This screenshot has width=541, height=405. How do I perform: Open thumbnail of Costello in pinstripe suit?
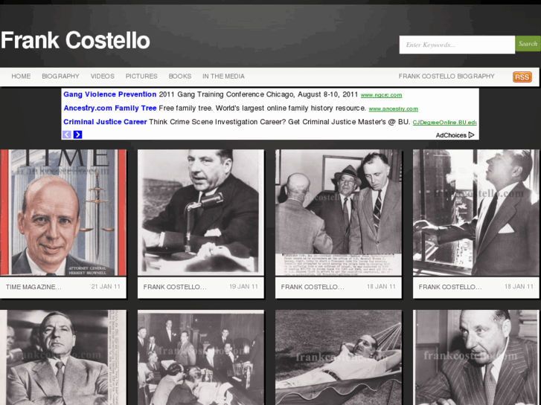point(476,357)
